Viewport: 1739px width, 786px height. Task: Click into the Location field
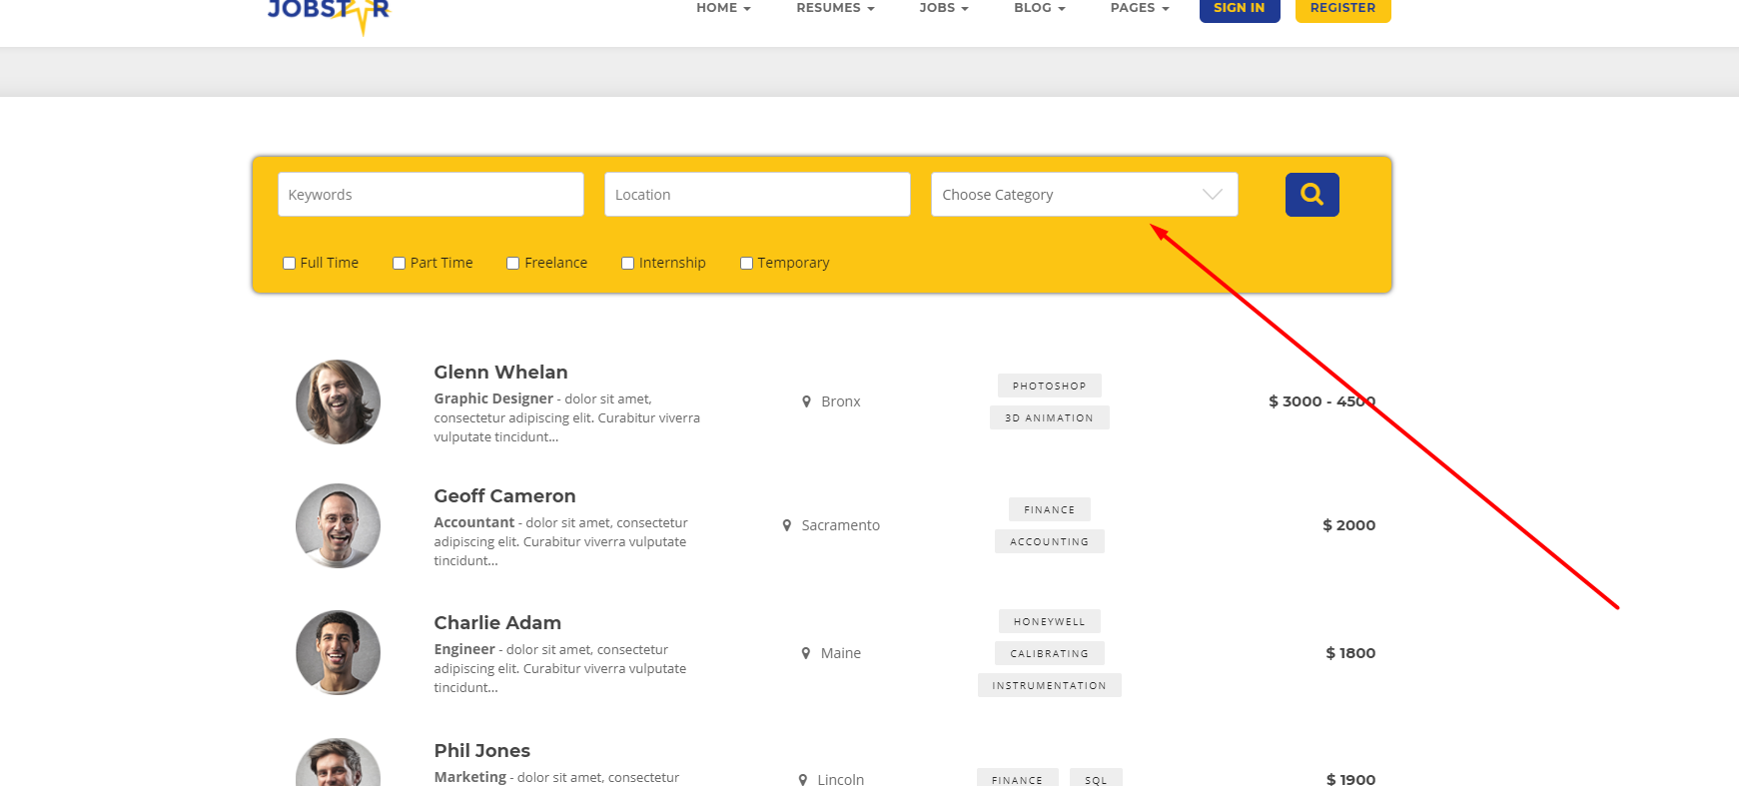[757, 195]
